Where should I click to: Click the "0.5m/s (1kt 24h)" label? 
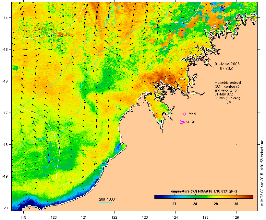coord(227,98)
